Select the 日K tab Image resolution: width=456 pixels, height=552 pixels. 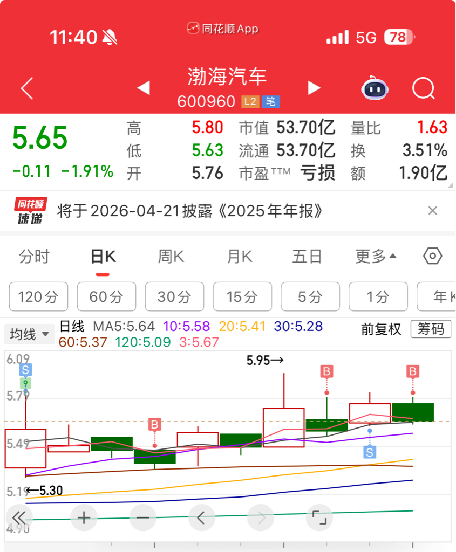click(103, 256)
